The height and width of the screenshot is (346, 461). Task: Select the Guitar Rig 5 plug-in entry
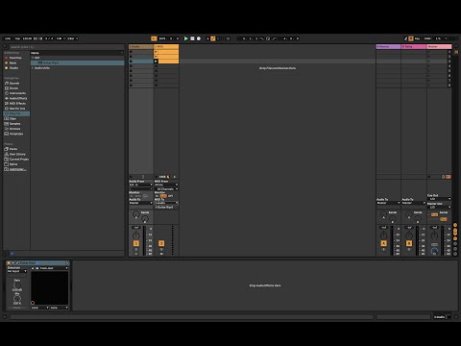click(x=78, y=62)
